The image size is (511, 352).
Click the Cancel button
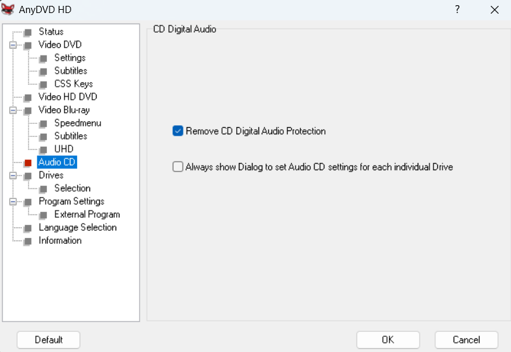point(467,340)
